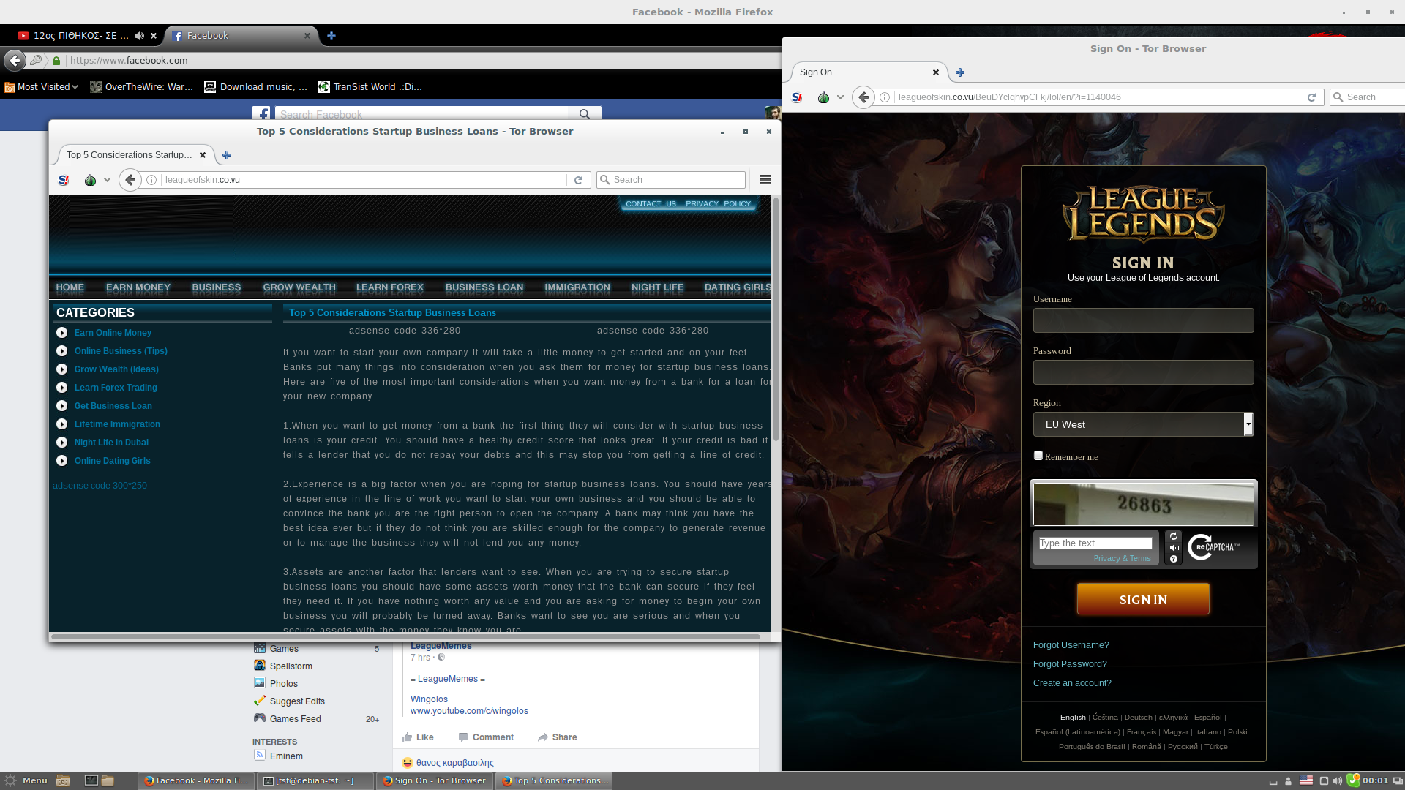Select the Sign On tab

tap(869, 72)
